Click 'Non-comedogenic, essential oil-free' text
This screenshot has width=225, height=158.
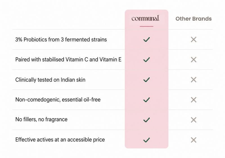click(x=58, y=100)
